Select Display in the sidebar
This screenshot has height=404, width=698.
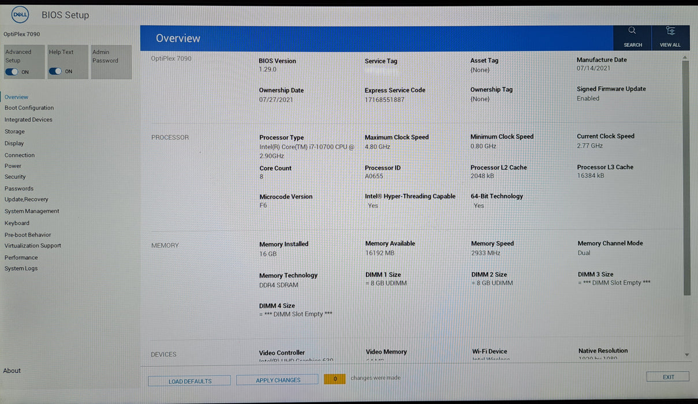click(x=14, y=143)
